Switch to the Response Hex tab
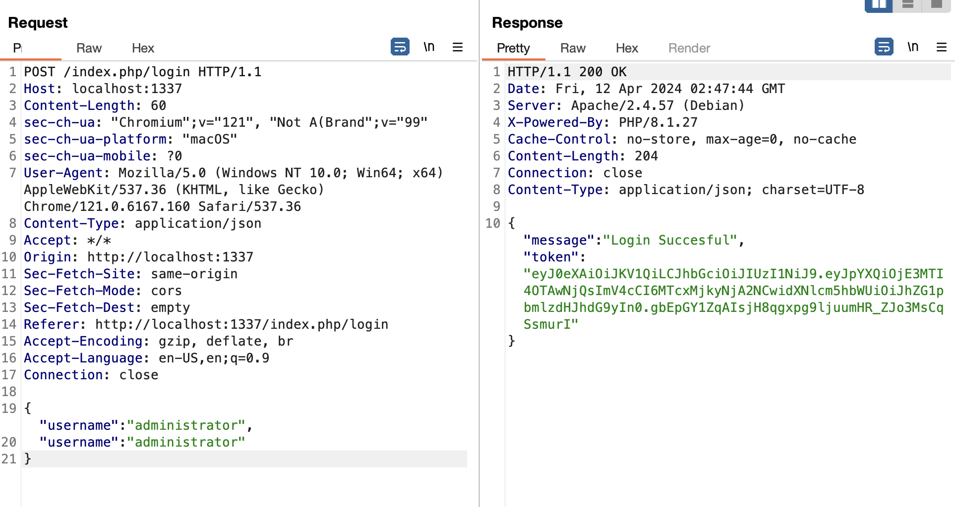 (627, 48)
